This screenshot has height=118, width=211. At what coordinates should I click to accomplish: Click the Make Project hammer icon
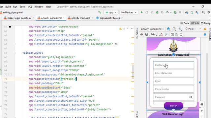pyautogui.click(x=100, y=12)
